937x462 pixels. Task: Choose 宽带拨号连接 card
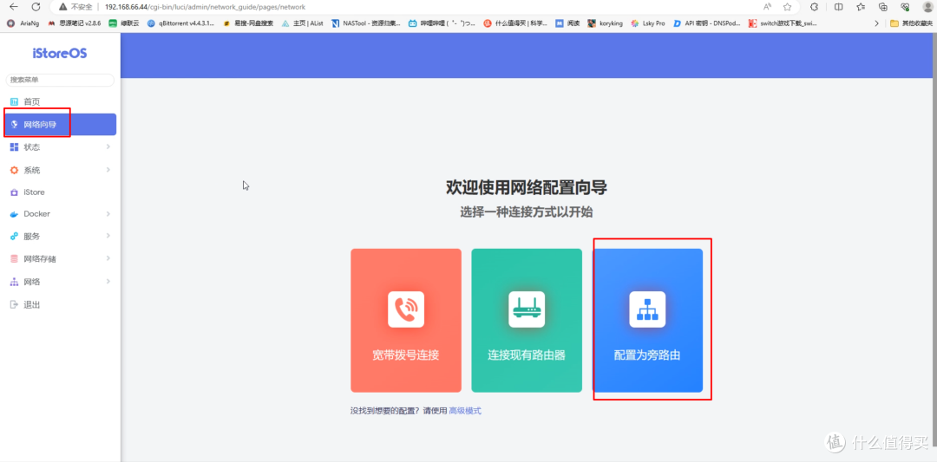406,321
